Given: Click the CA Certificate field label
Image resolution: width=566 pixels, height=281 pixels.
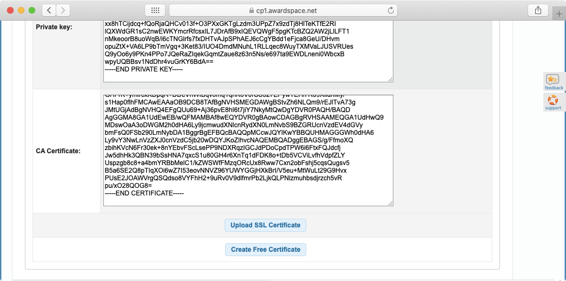Looking at the screenshot, I should pyautogui.click(x=58, y=151).
